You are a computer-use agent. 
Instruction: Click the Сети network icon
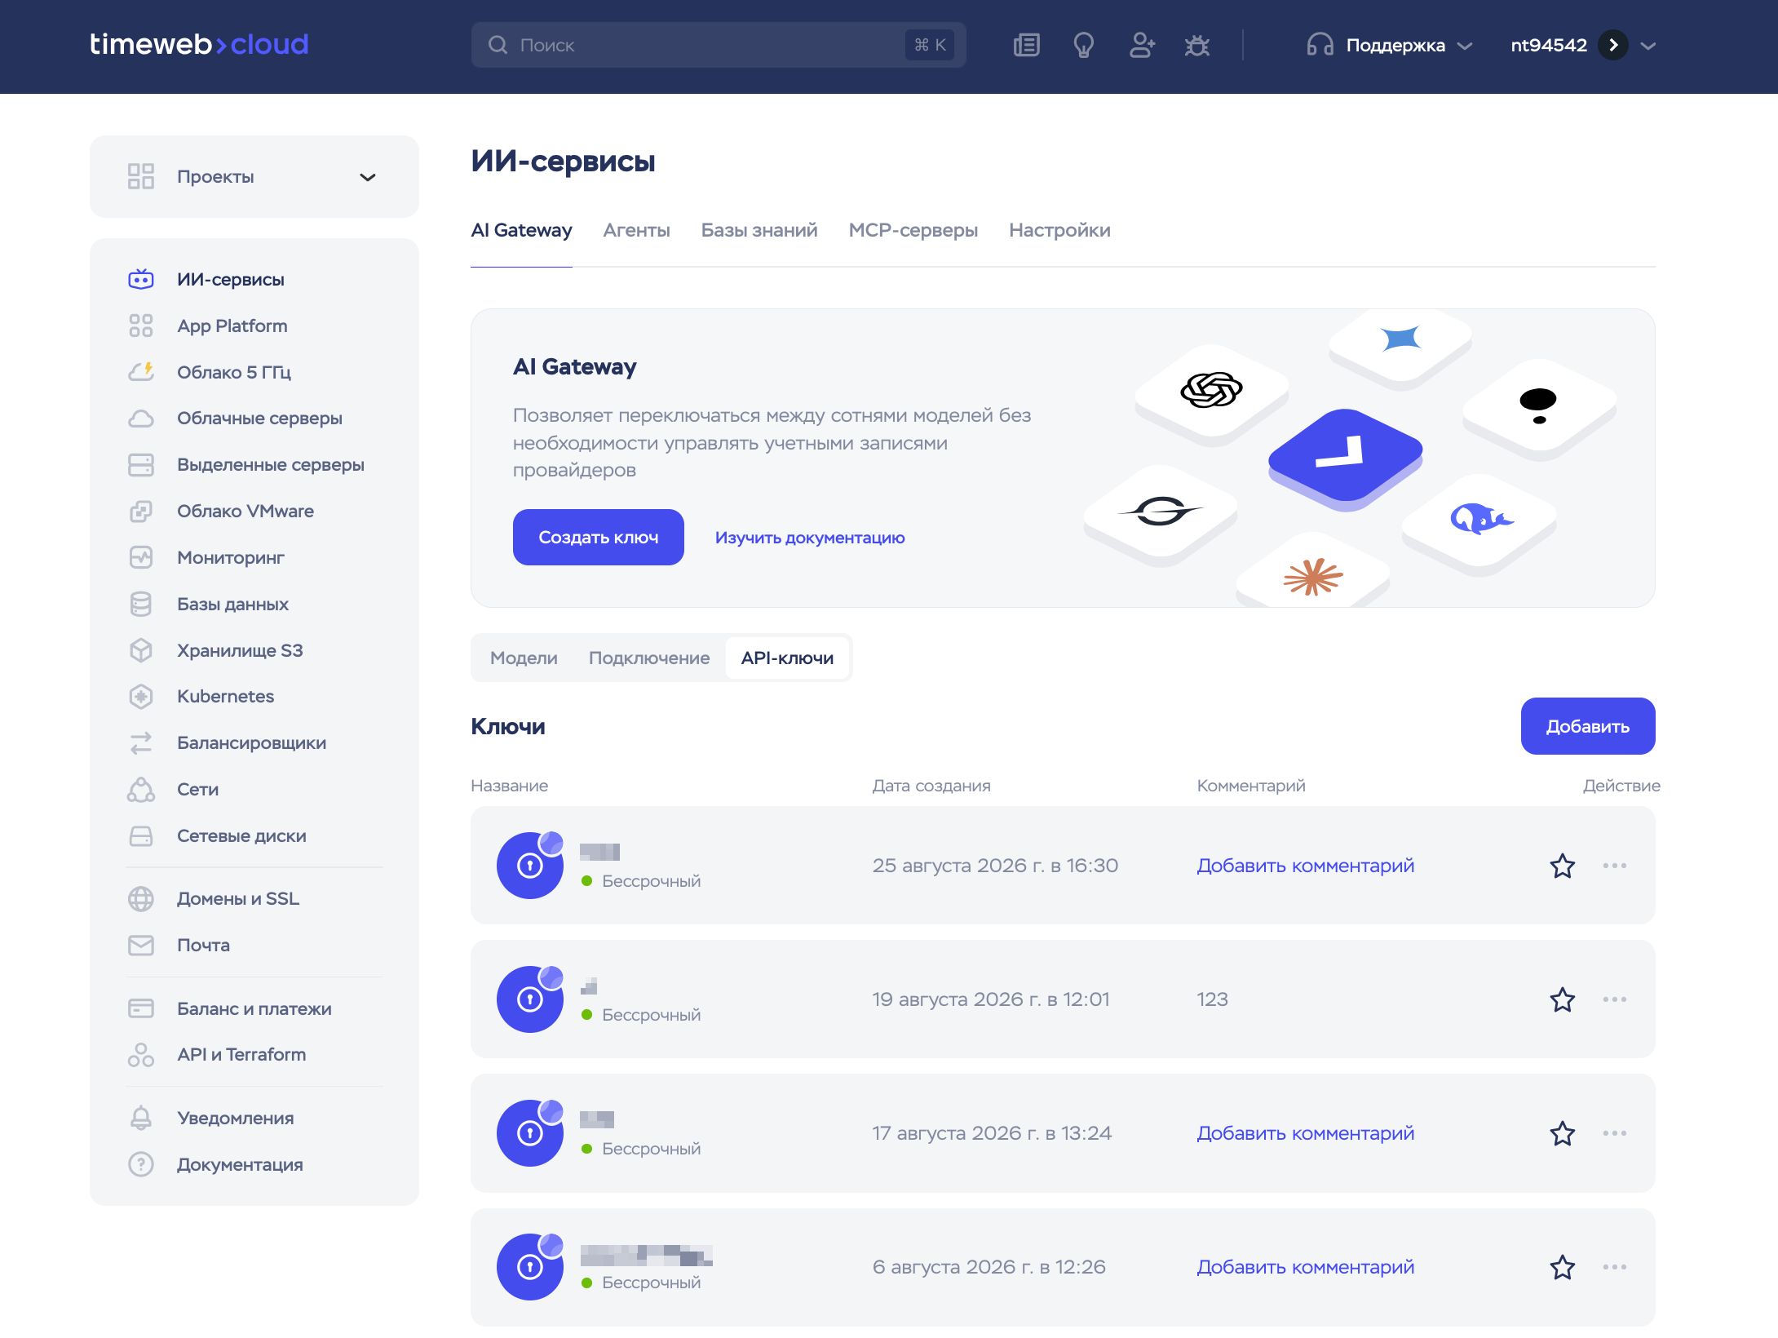141,789
